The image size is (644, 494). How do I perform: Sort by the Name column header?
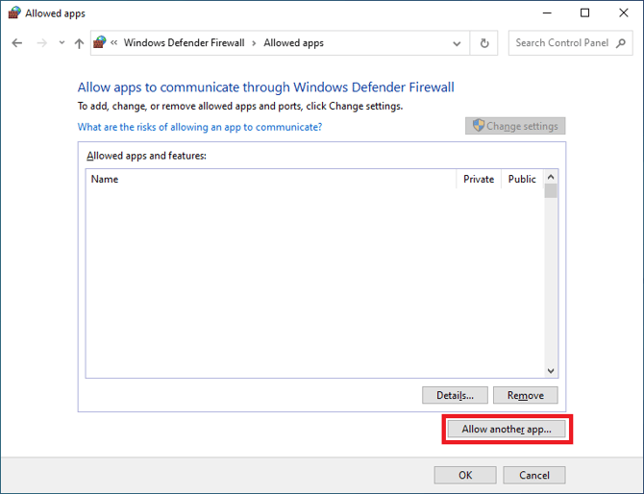pos(271,179)
